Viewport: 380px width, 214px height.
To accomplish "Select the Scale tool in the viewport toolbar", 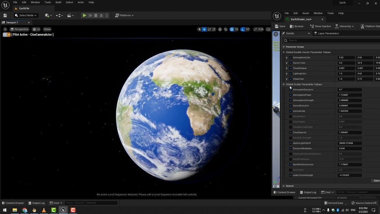I will (214, 29).
